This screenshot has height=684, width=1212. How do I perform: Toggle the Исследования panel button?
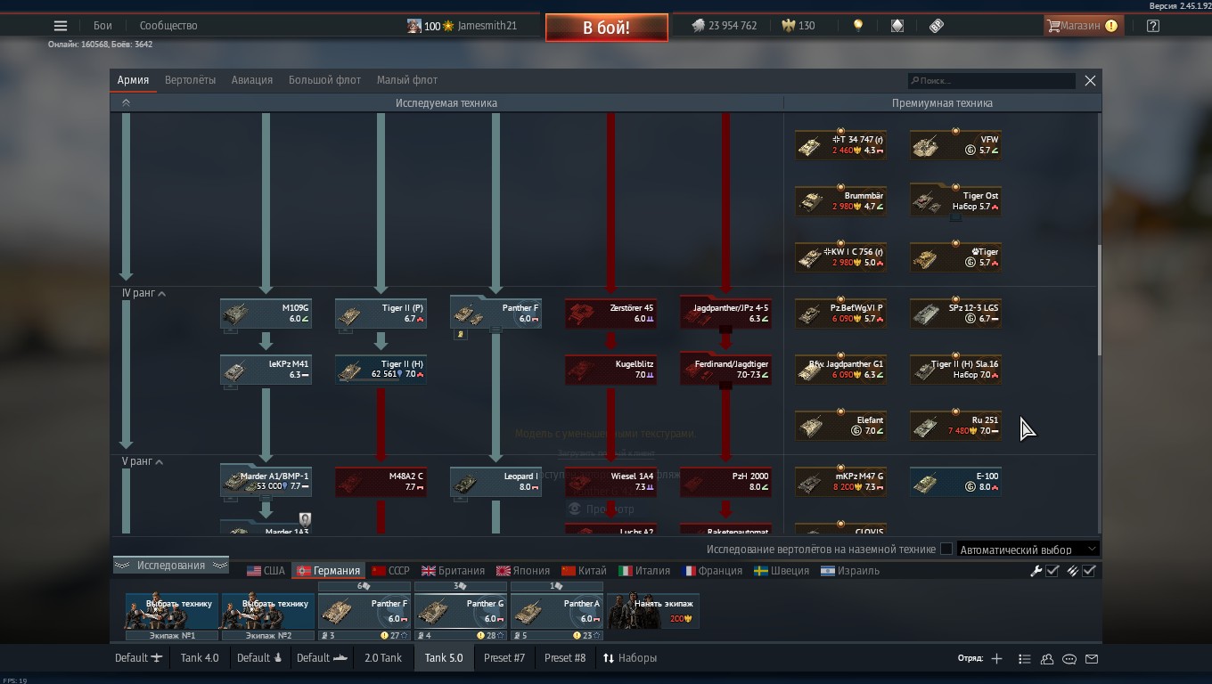[x=171, y=566]
